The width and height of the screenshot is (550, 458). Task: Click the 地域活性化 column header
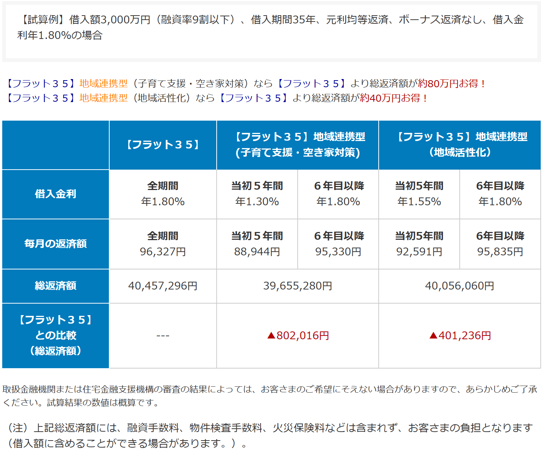pyautogui.click(x=460, y=145)
